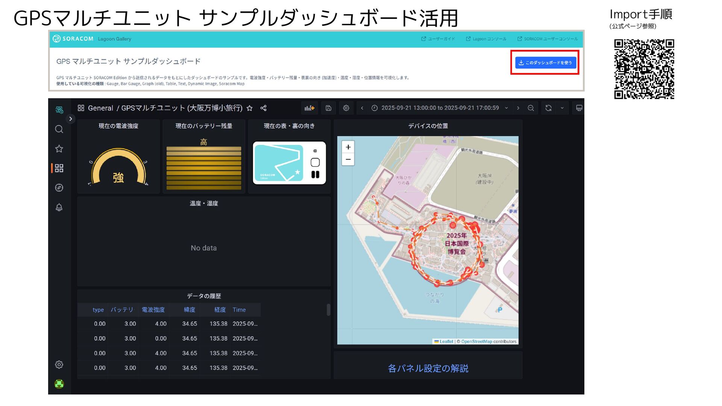Open the ユーザーガイド link
The image size is (722, 406).
[x=438, y=39]
